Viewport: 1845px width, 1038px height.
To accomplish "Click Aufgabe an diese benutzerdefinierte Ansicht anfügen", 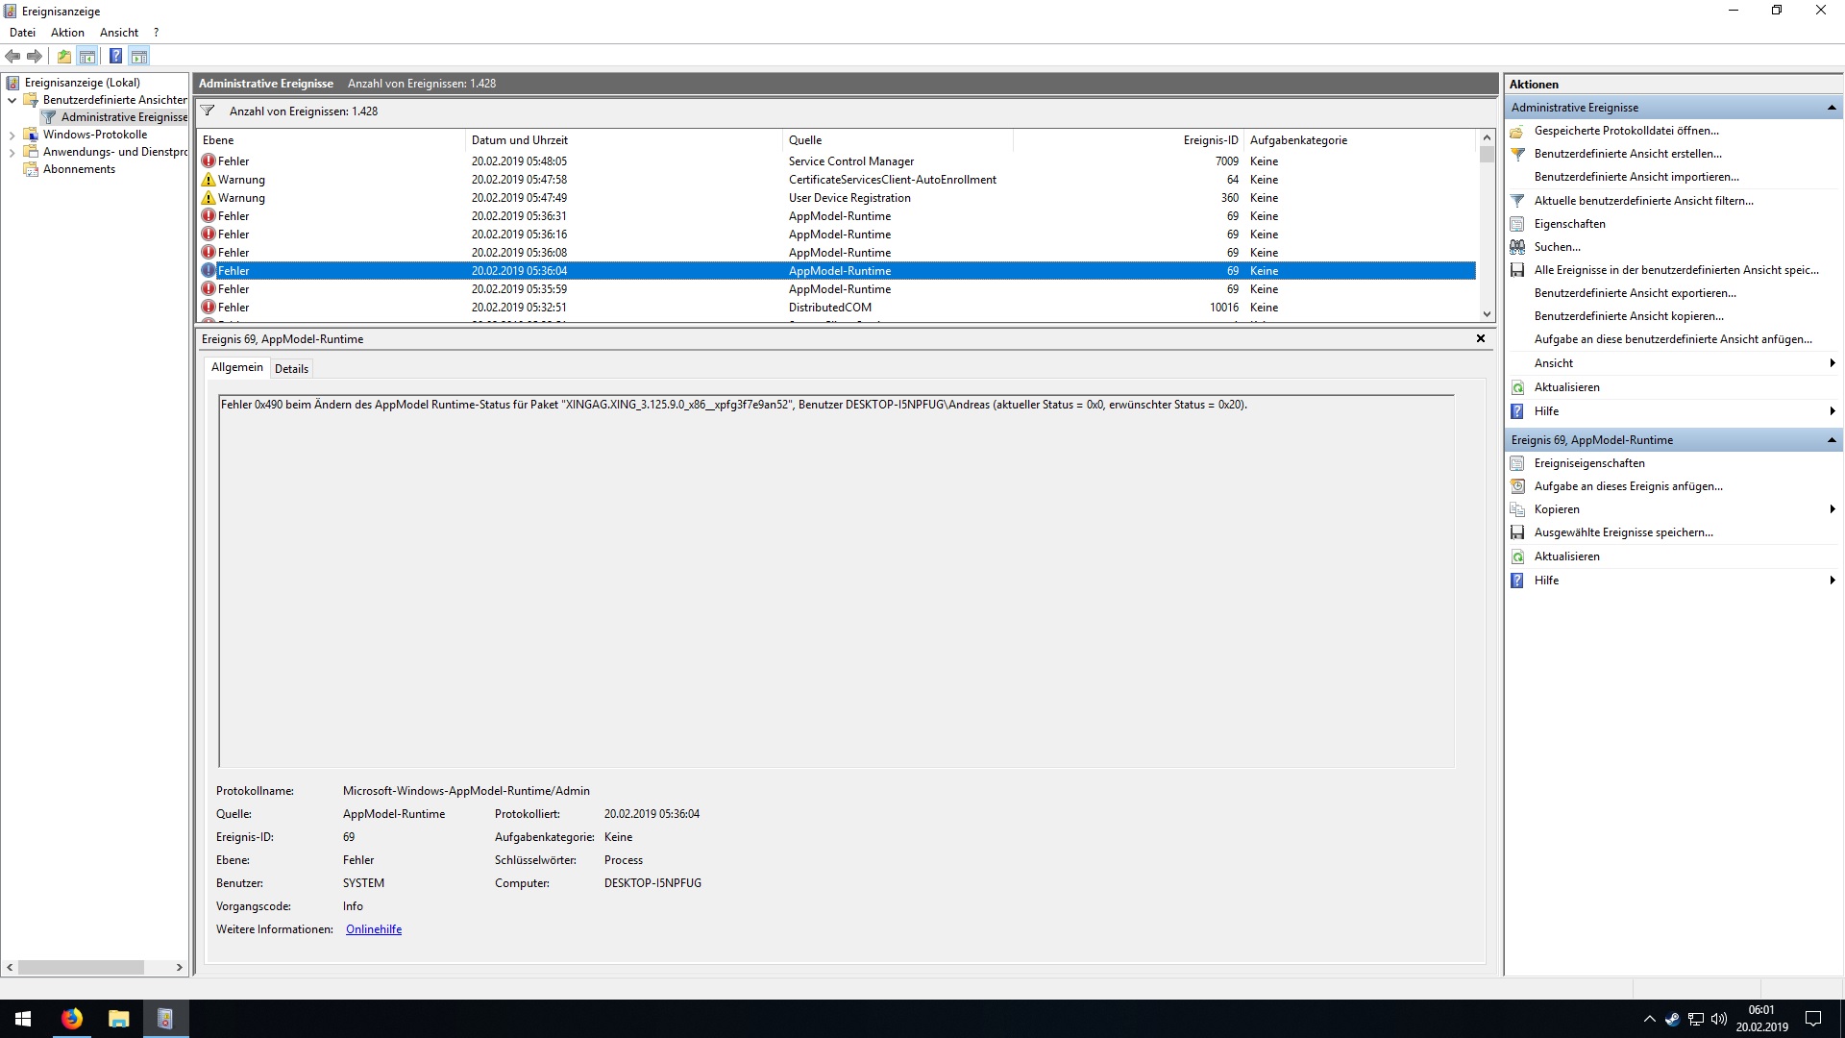I will 1673,339.
